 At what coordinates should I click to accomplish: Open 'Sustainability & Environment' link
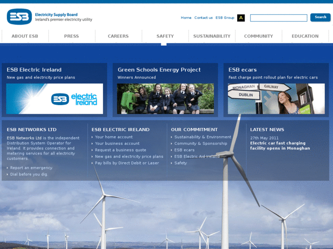pos(202,137)
